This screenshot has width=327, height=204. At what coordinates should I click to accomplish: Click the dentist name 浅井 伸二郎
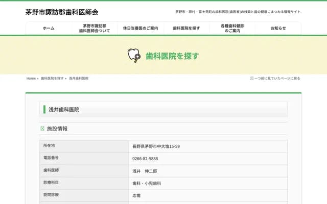tap(145, 171)
